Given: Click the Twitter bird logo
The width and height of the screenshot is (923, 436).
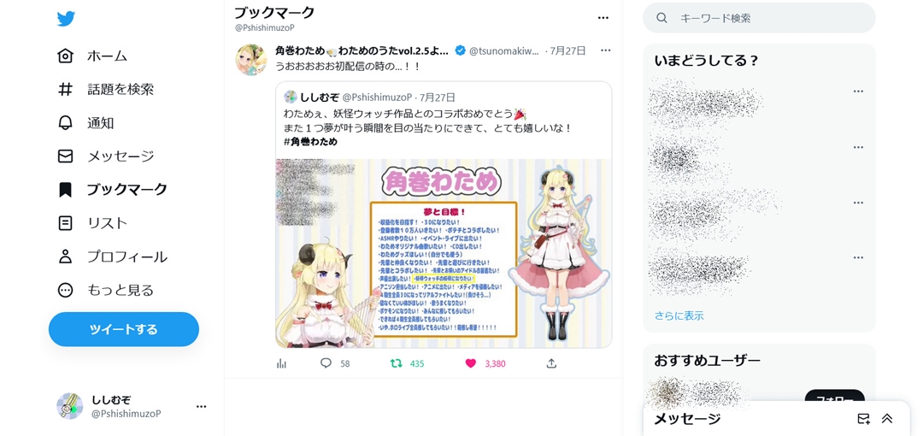Looking at the screenshot, I should (66, 18).
